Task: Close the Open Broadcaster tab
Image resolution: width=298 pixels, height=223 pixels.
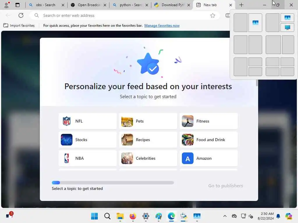Action: 105,5
